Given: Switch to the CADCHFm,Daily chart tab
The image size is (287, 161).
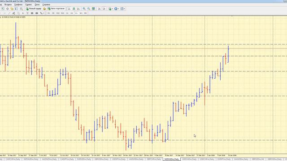Looking at the screenshot, I should (x=13, y=159).
